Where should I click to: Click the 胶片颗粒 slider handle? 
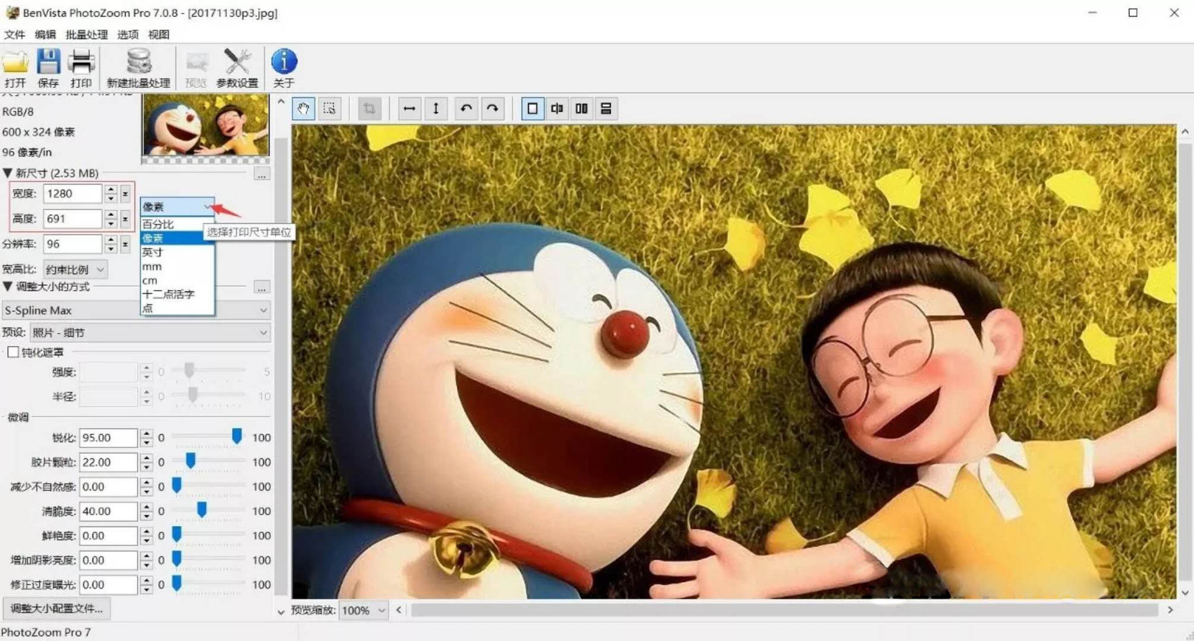[190, 461]
